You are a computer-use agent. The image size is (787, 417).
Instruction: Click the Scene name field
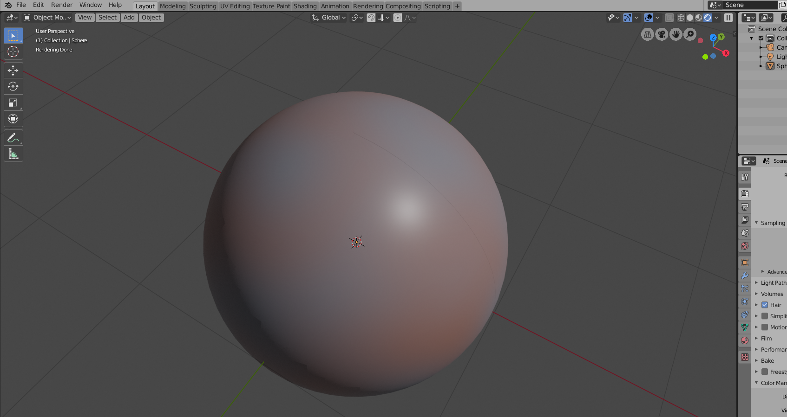pos(748,5)
